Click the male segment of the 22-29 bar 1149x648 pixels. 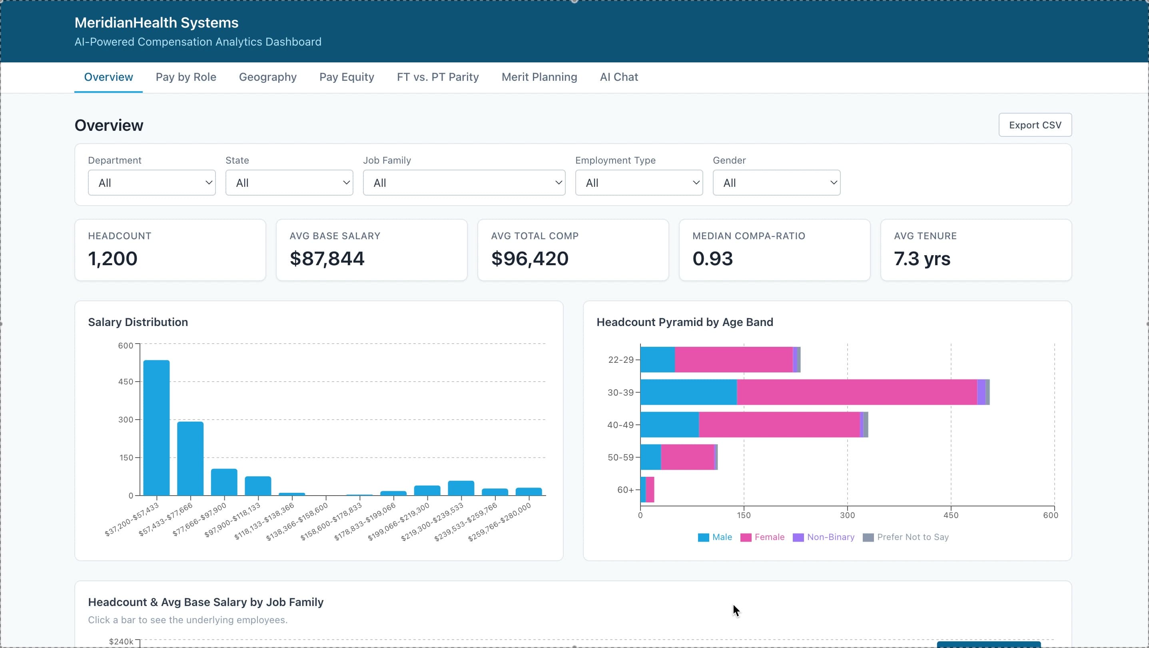tap(658, 360)
